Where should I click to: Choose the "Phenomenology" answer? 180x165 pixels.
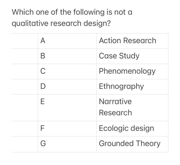point(127,71)
